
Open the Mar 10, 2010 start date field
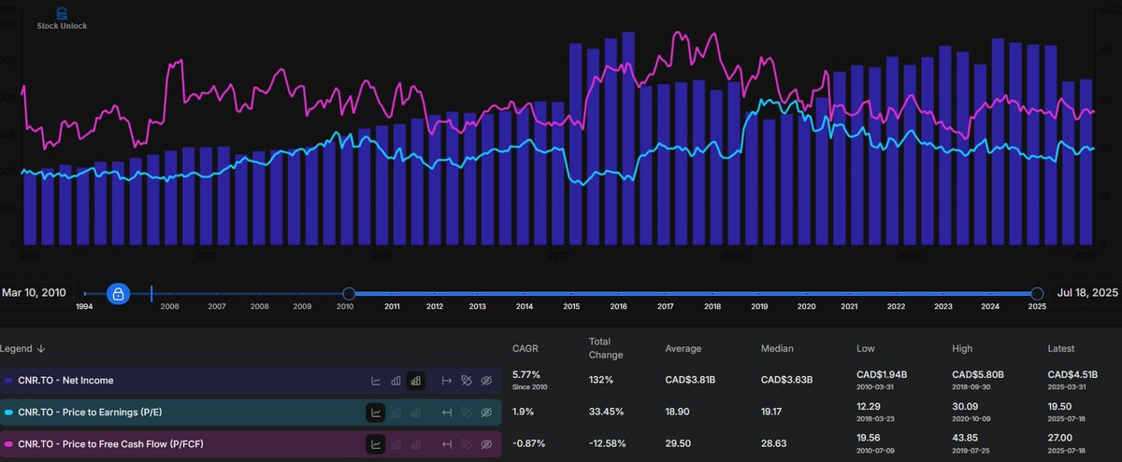pos(35,293)
